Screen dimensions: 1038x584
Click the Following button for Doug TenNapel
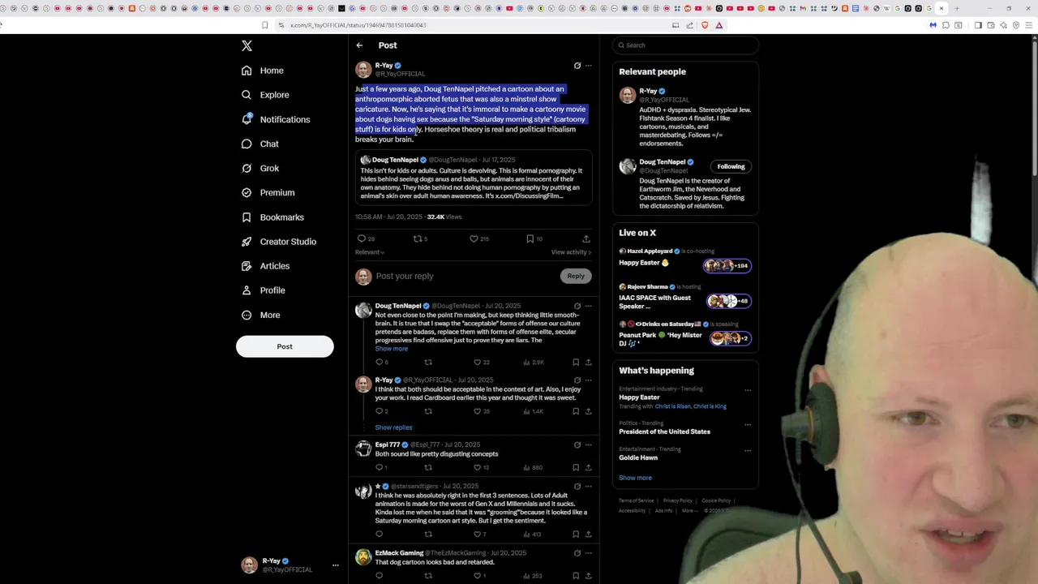pos(730,166)
